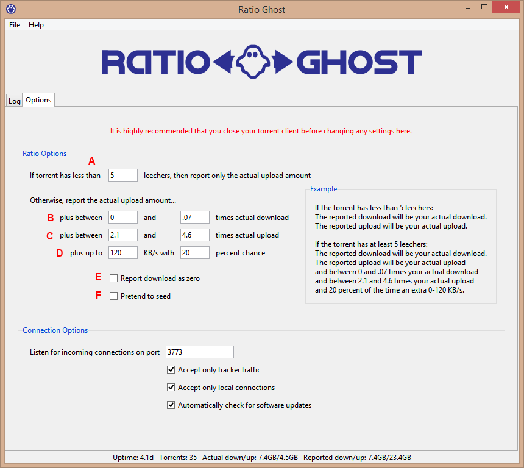Screen dimensions: 524x468
Task: Click 'If the torrent has at least 5 leechers:' text
Action: pos(371,244)
